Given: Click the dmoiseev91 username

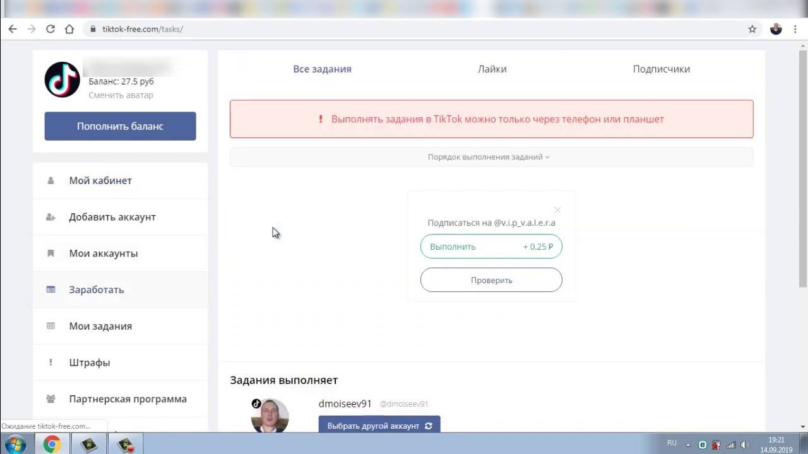Looking at the screenshot, I should [x=345, y=404].
